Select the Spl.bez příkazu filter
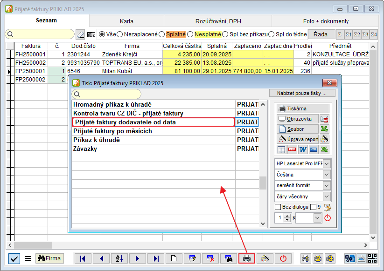The image size is (384, 271). click(x=225, y=34)
